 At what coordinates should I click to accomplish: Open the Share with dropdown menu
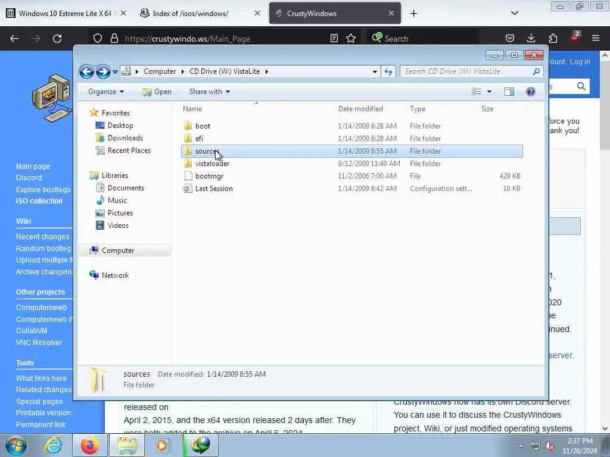[x=209, y=92]
